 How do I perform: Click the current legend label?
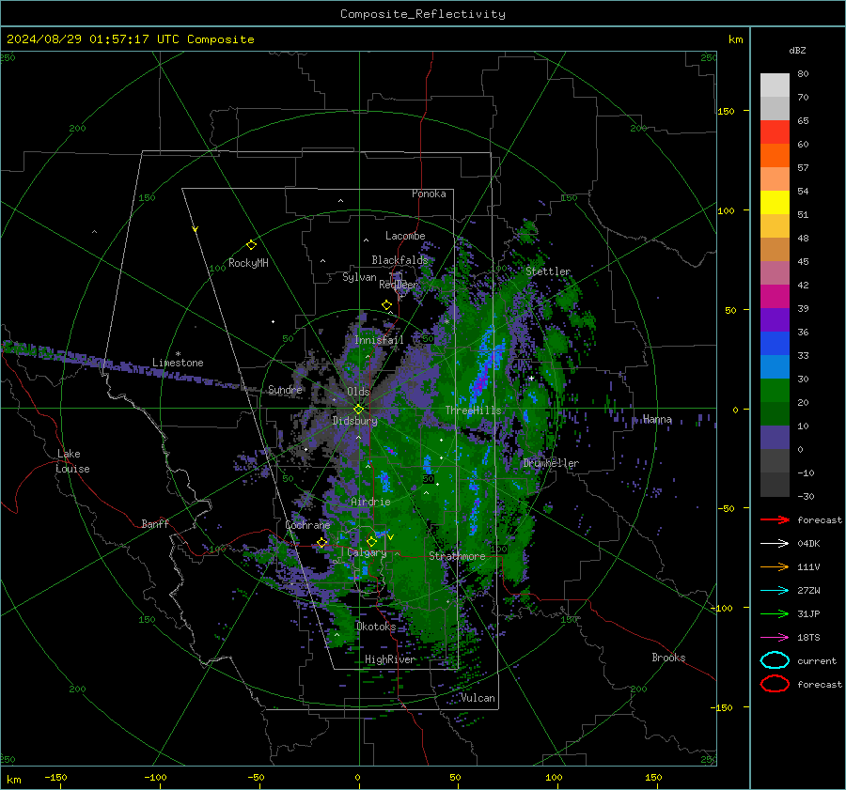[817, 660]
